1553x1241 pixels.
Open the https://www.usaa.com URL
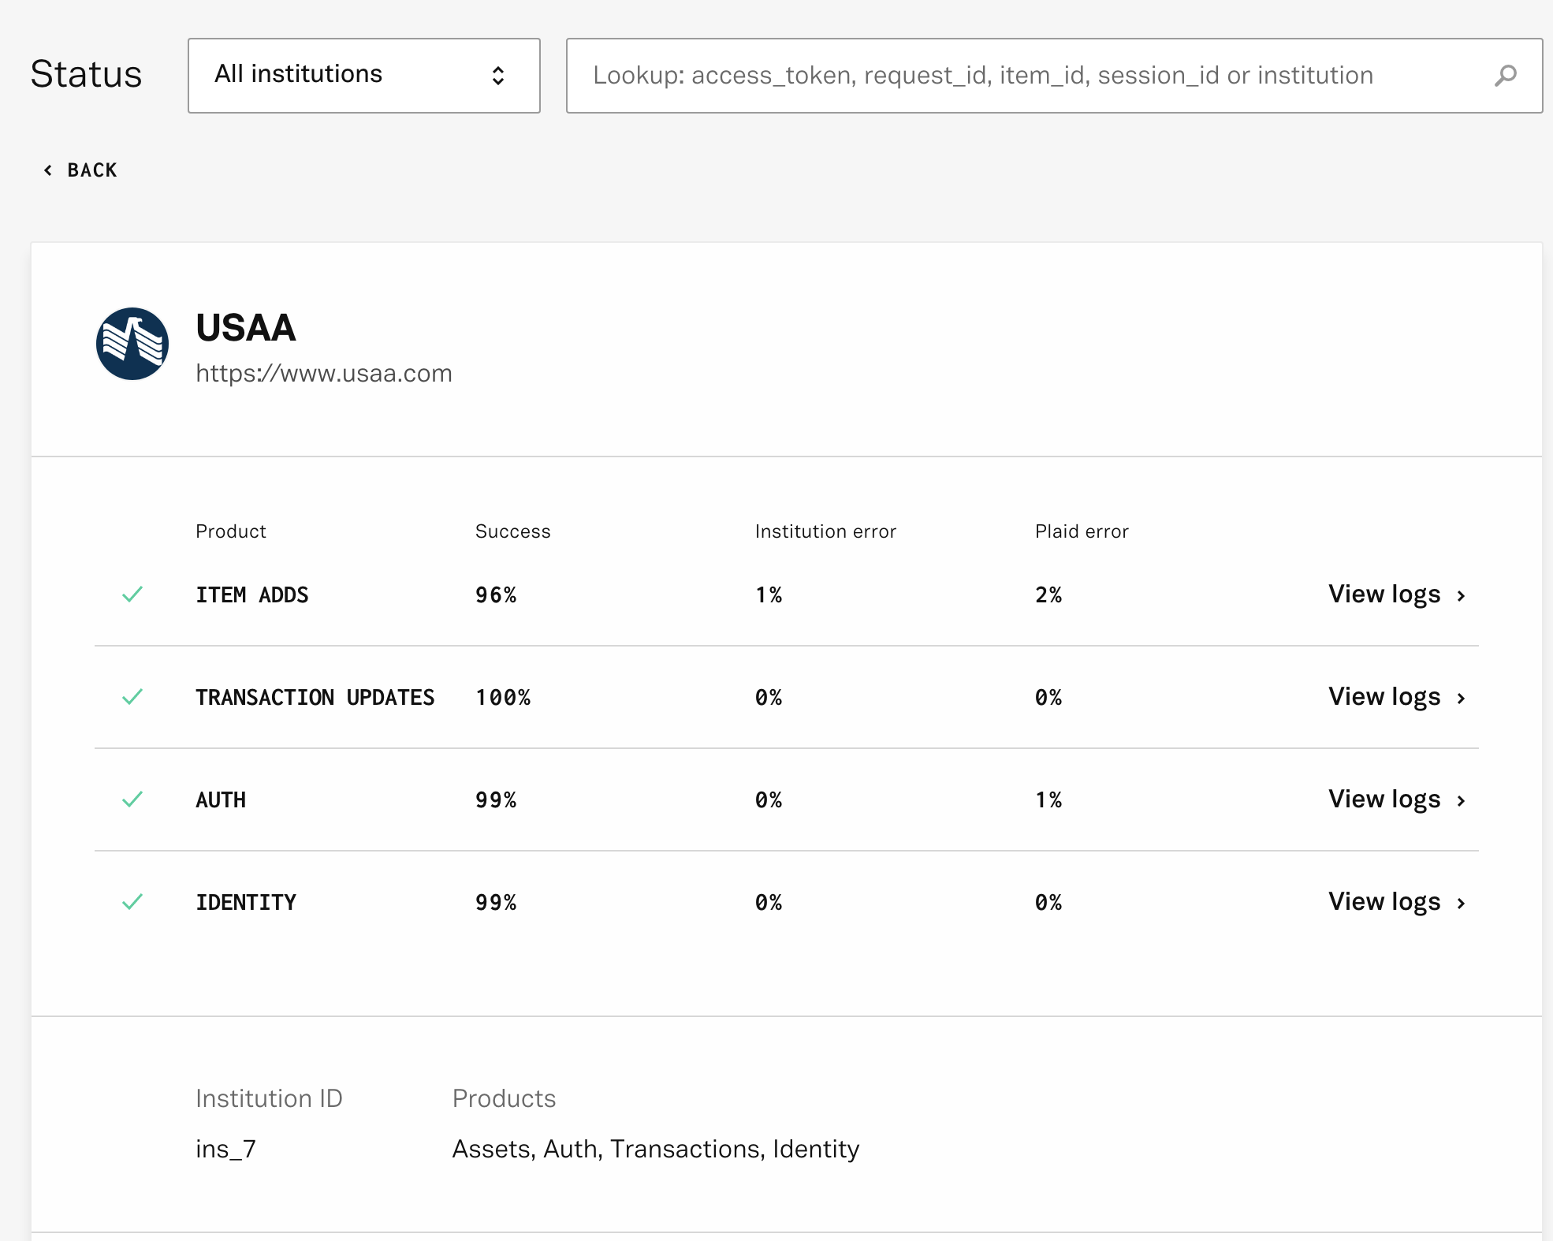pyautogui.click(x=323, y=373)
